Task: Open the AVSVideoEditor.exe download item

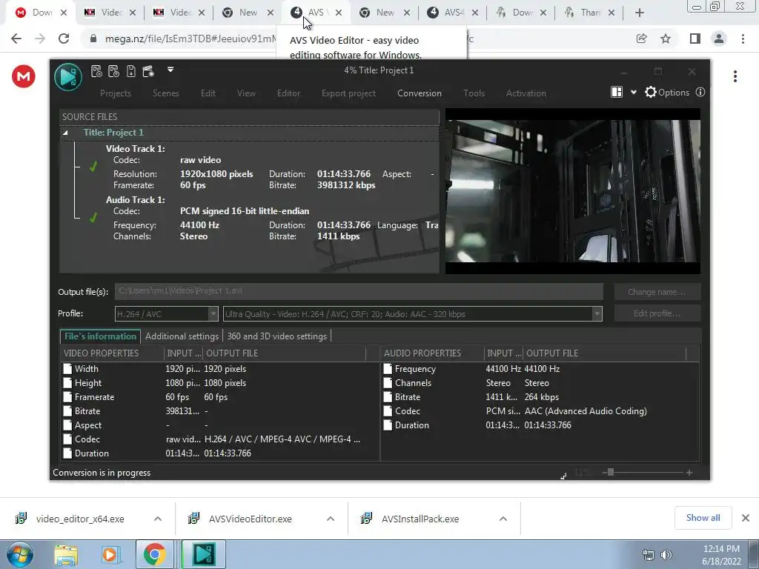Action: [251, 519]
